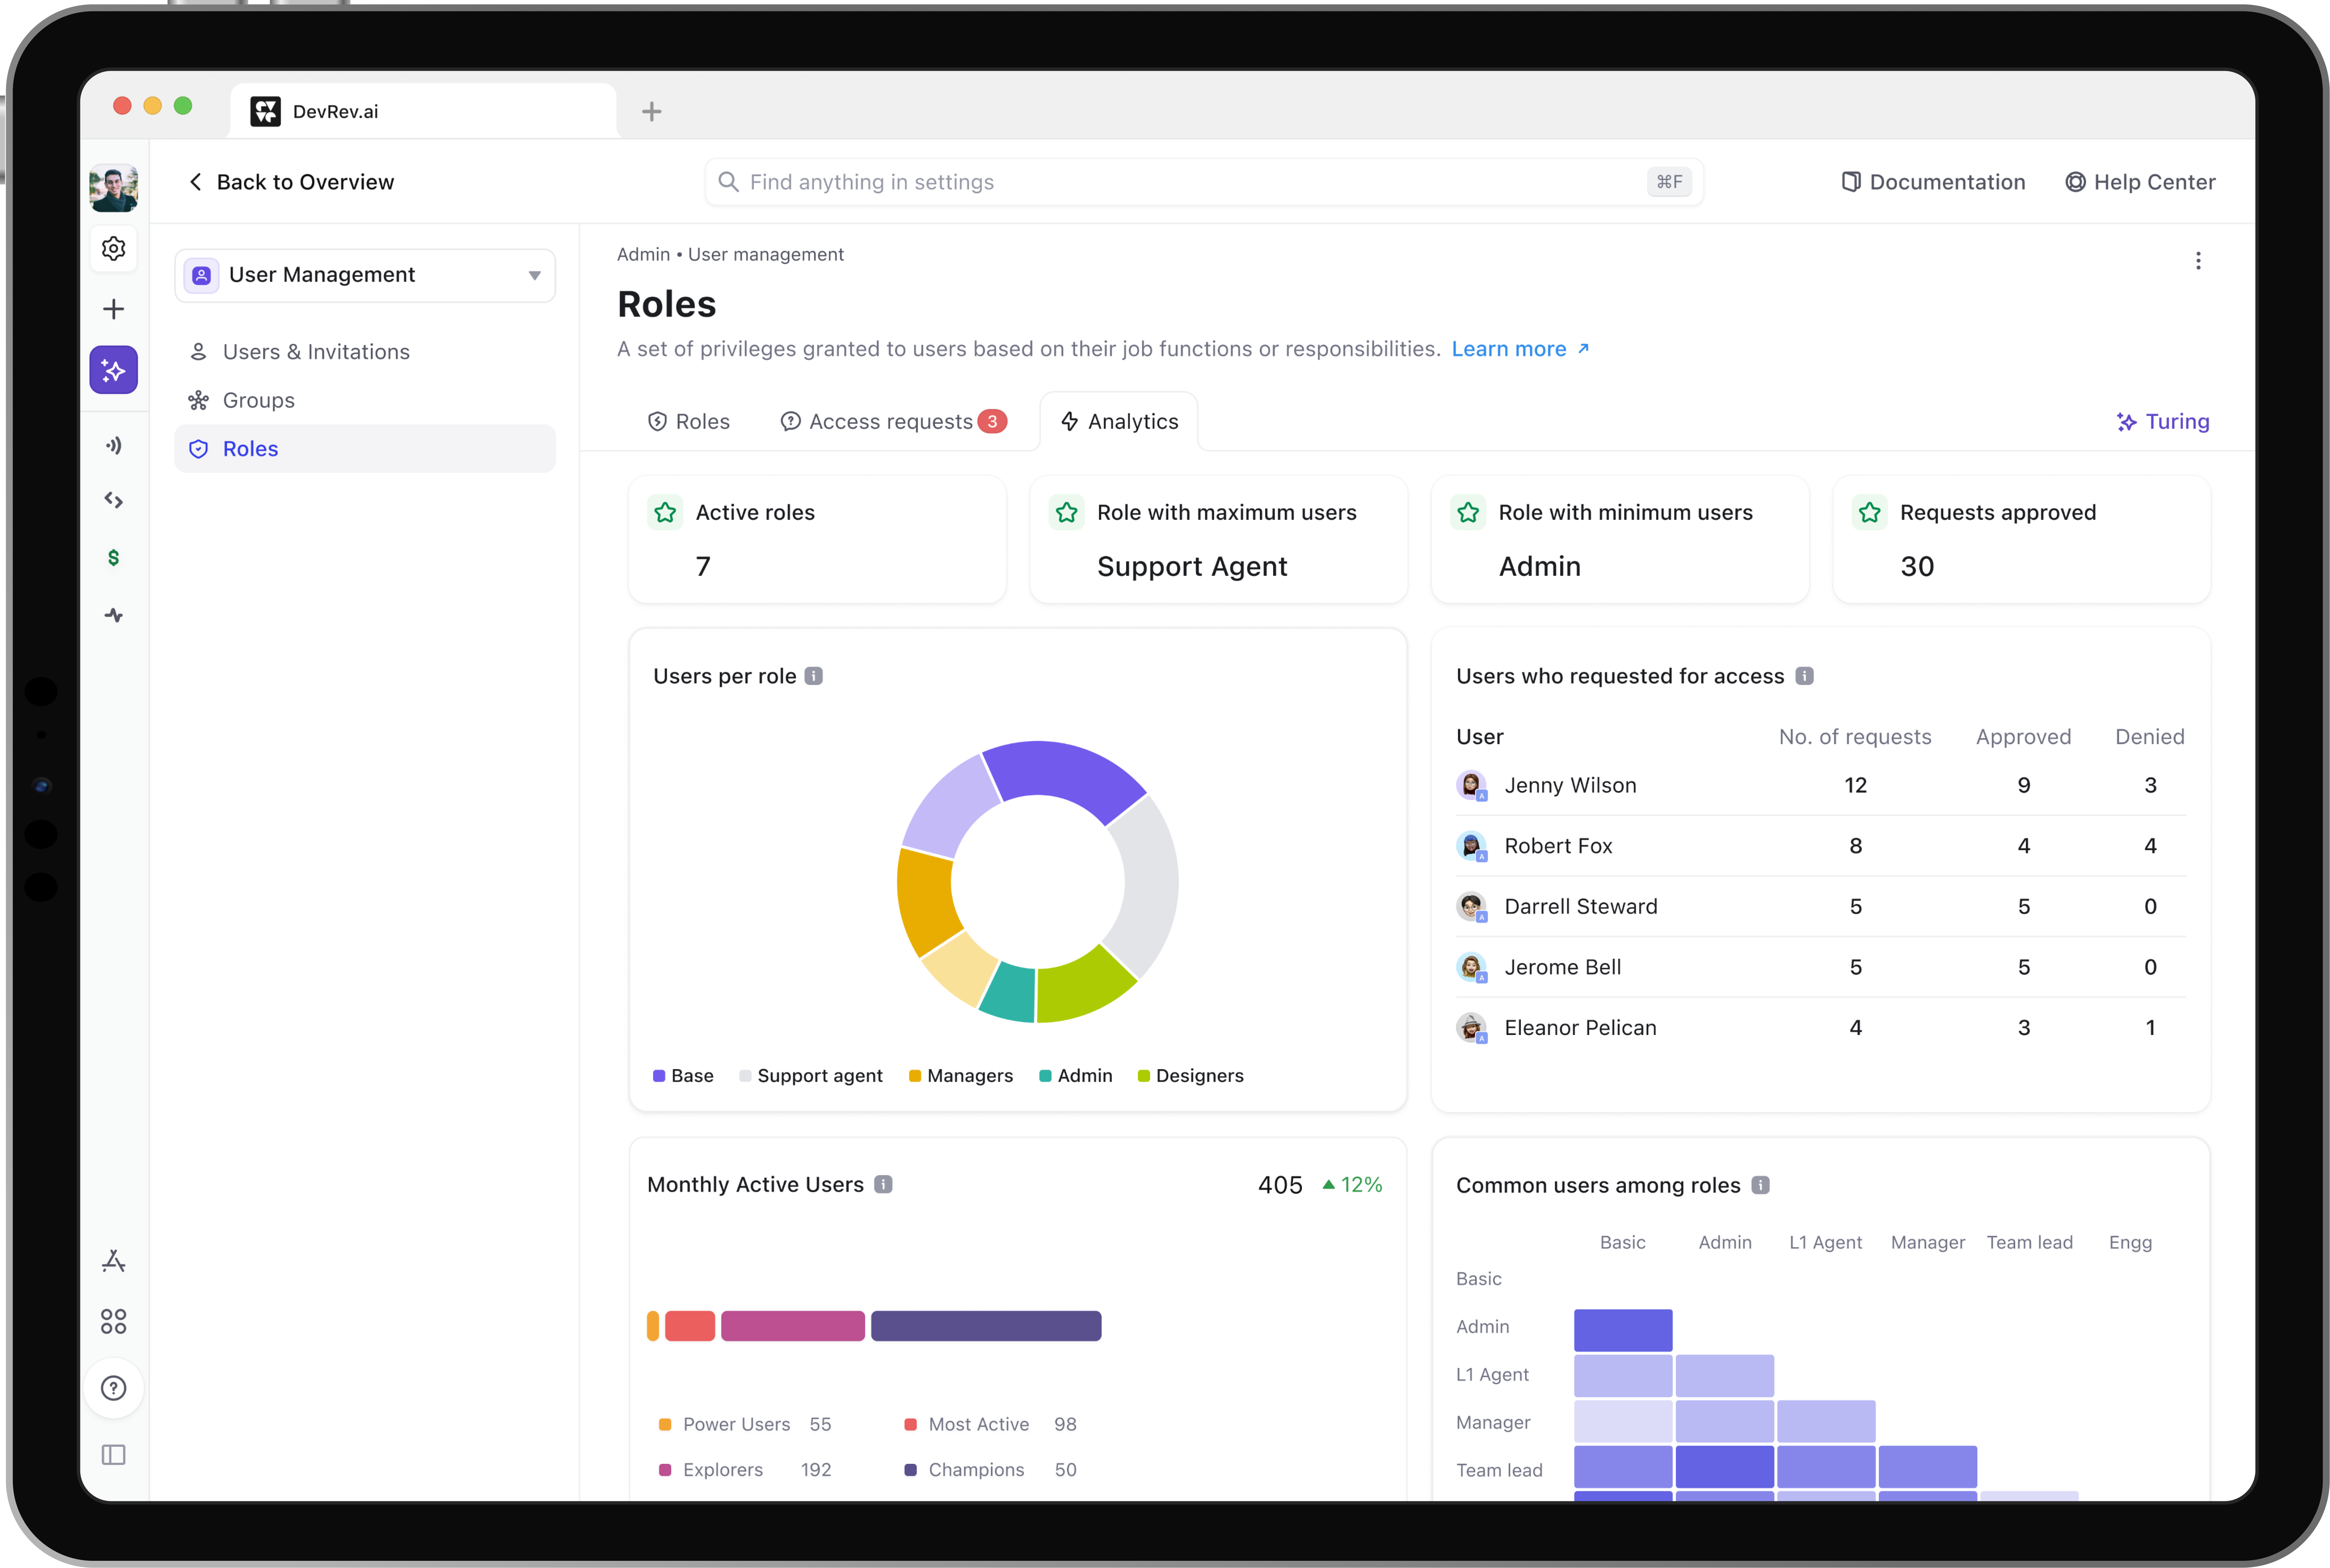Click the Power Users legend entry
This screenshot has height=1568, width=2330.
click(745, 1424)
